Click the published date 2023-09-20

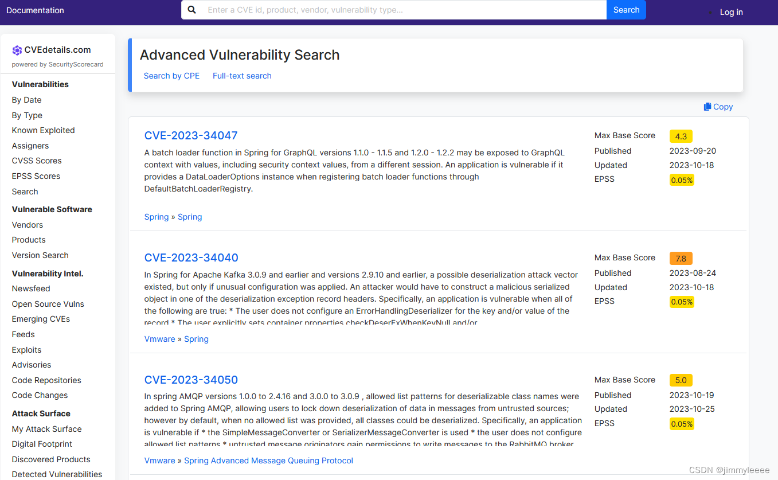693,151
